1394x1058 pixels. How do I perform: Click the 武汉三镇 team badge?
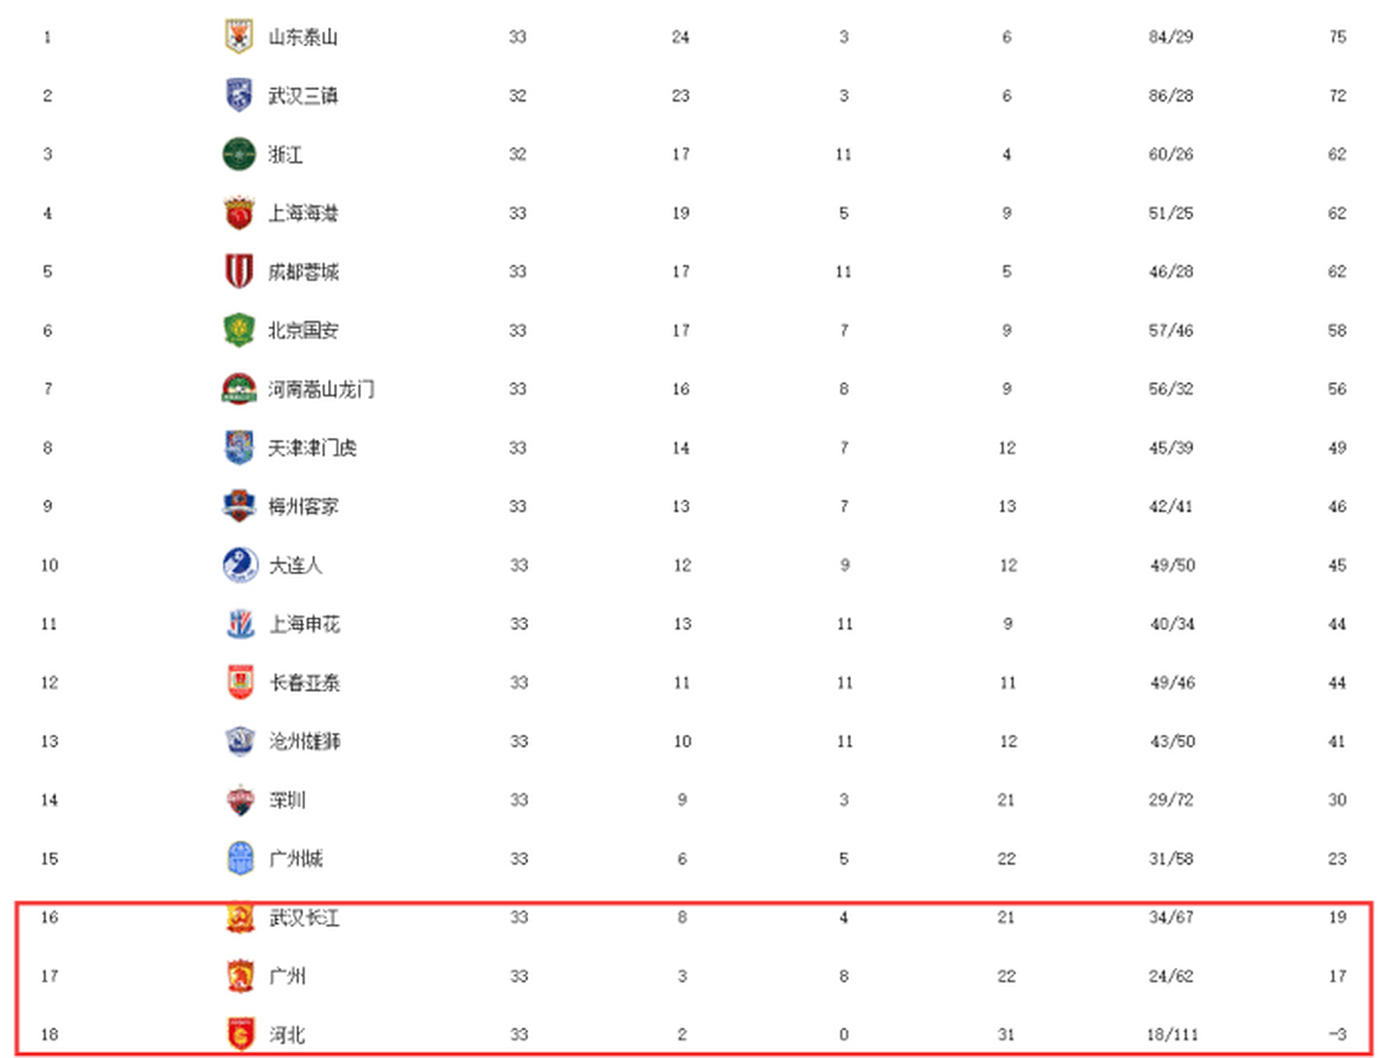[239, 95]
